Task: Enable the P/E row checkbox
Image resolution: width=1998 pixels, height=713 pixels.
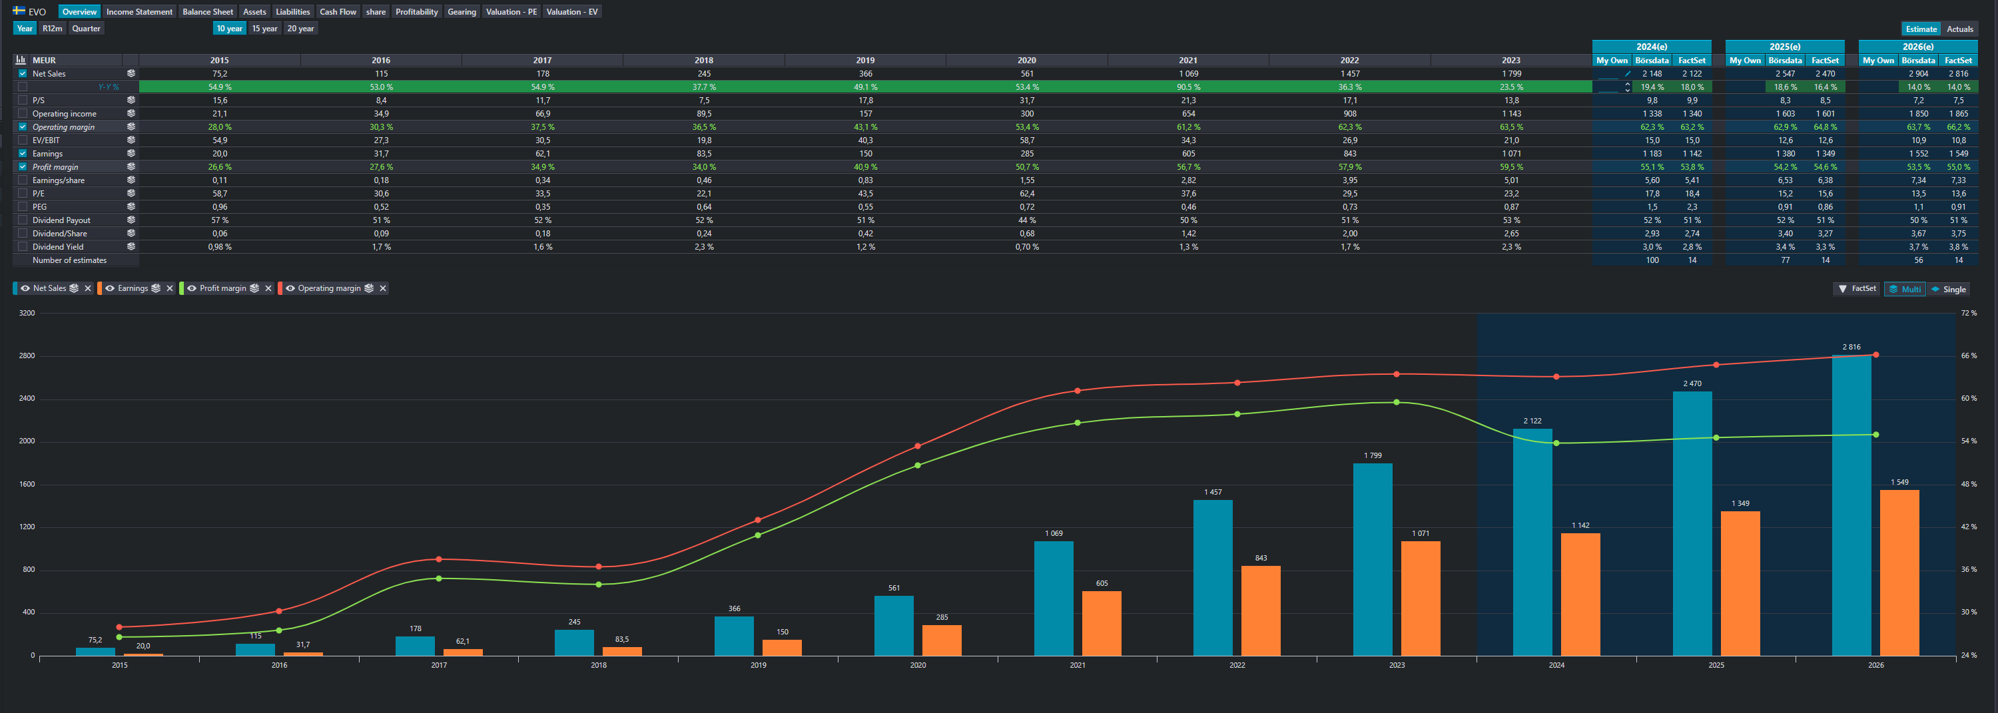Action: coord(23,194)
